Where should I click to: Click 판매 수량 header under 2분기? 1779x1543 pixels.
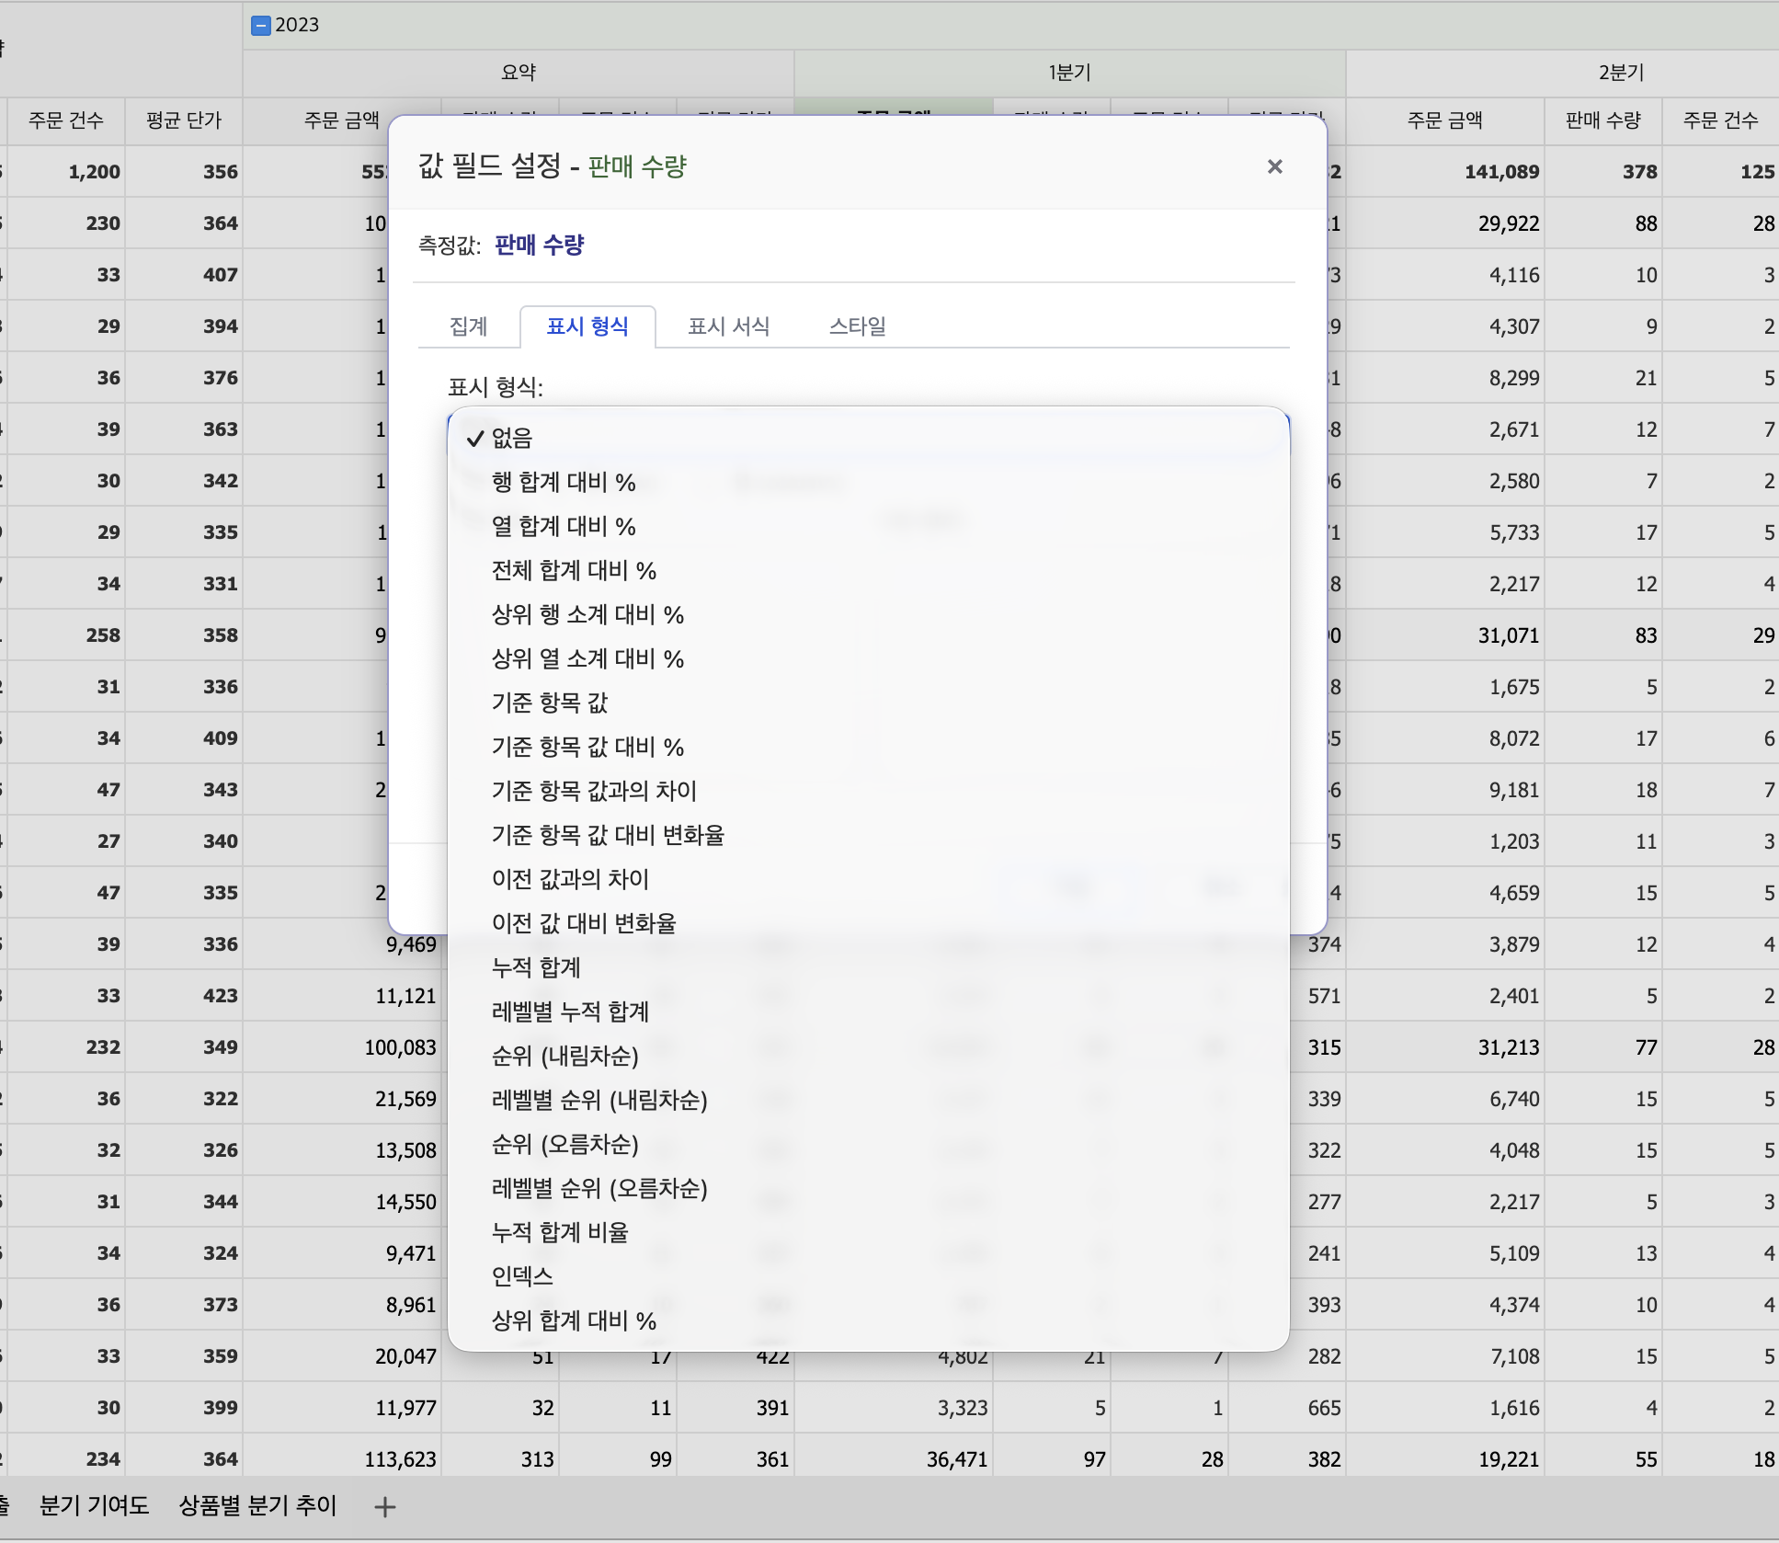tap(1603, 120)
